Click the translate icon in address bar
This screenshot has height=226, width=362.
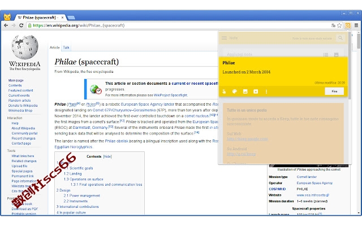pyautogui.click(x=333, y=25)
